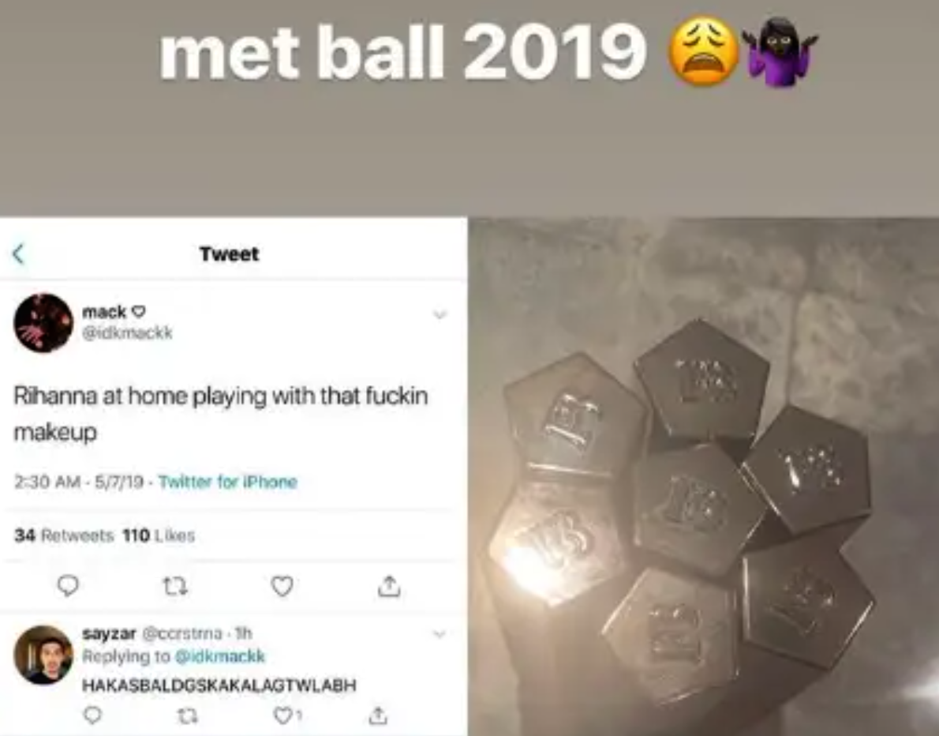Tap the back arrow in Tweet header
This screenshot has width=939, height=736.
click(x=19, y=254)
